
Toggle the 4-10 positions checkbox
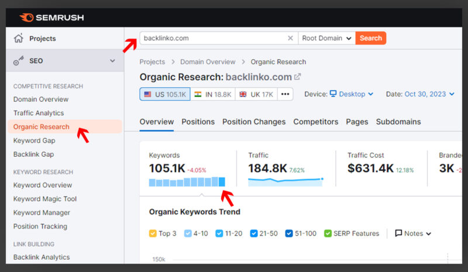tap(188, 233)
